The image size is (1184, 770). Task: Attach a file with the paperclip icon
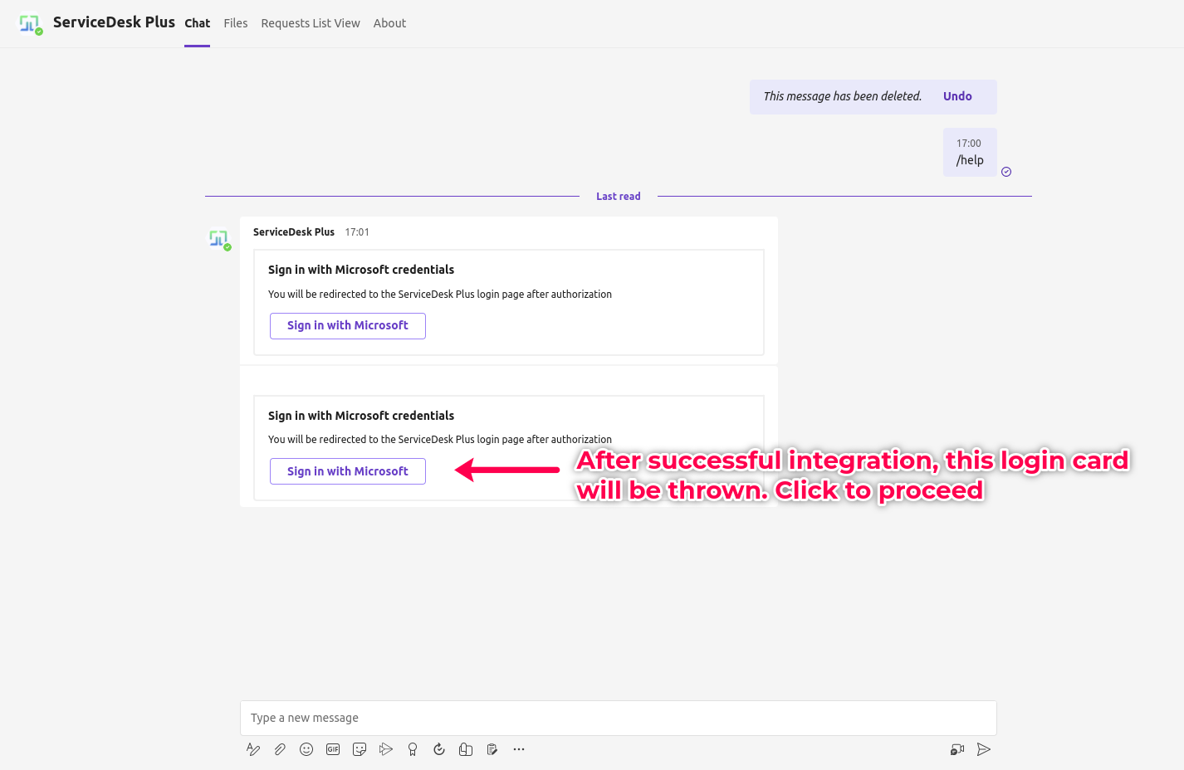[x=280, y=749]
